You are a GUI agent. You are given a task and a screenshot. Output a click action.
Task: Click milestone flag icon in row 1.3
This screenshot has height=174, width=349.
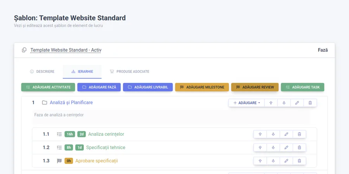pyautogui.click(x=59, y=161)
